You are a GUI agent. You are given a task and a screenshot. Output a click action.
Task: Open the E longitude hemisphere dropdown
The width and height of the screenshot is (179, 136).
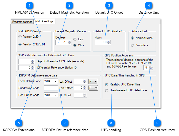[93, 88]
